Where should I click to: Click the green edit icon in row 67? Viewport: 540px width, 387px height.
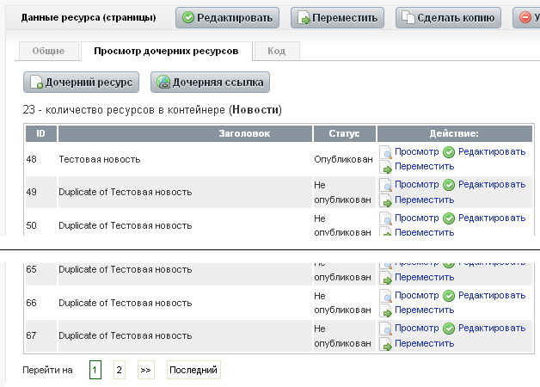tap(448, 329)
